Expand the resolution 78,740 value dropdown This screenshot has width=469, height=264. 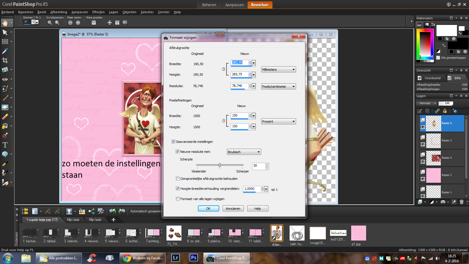tap(254, 86)
